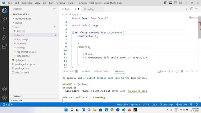Image resolution: width=201 pixels, height=113 pixels.
Task: Click Ln 5, Col 9 cursor position
Action: coord(122,105)
